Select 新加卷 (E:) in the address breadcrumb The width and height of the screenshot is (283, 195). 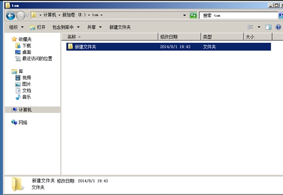tap(74, 15)
